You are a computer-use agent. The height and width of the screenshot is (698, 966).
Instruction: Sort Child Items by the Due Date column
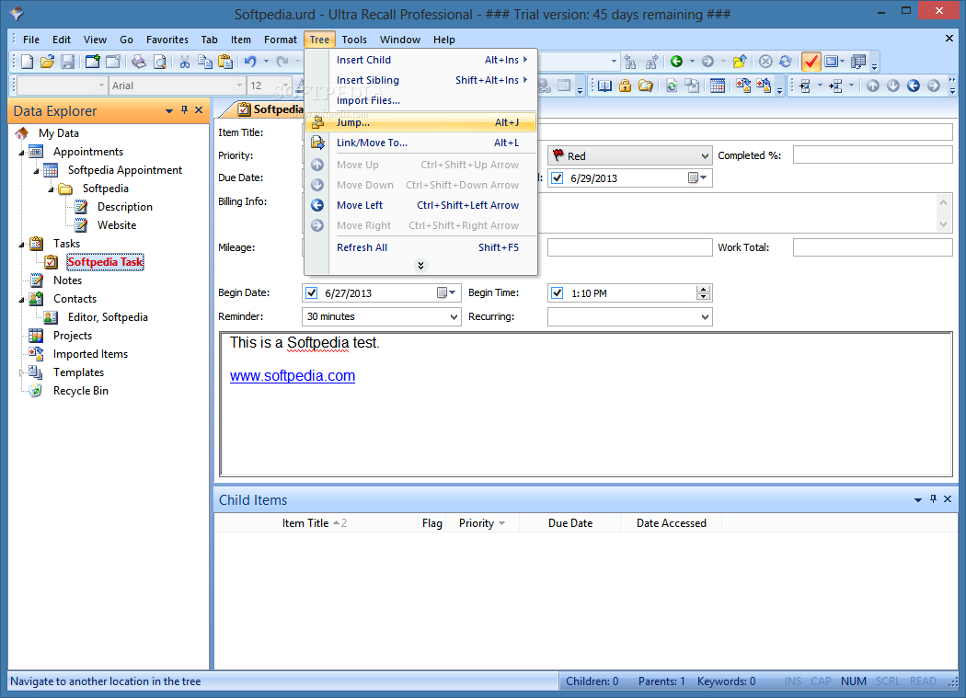tap(569, 523)
